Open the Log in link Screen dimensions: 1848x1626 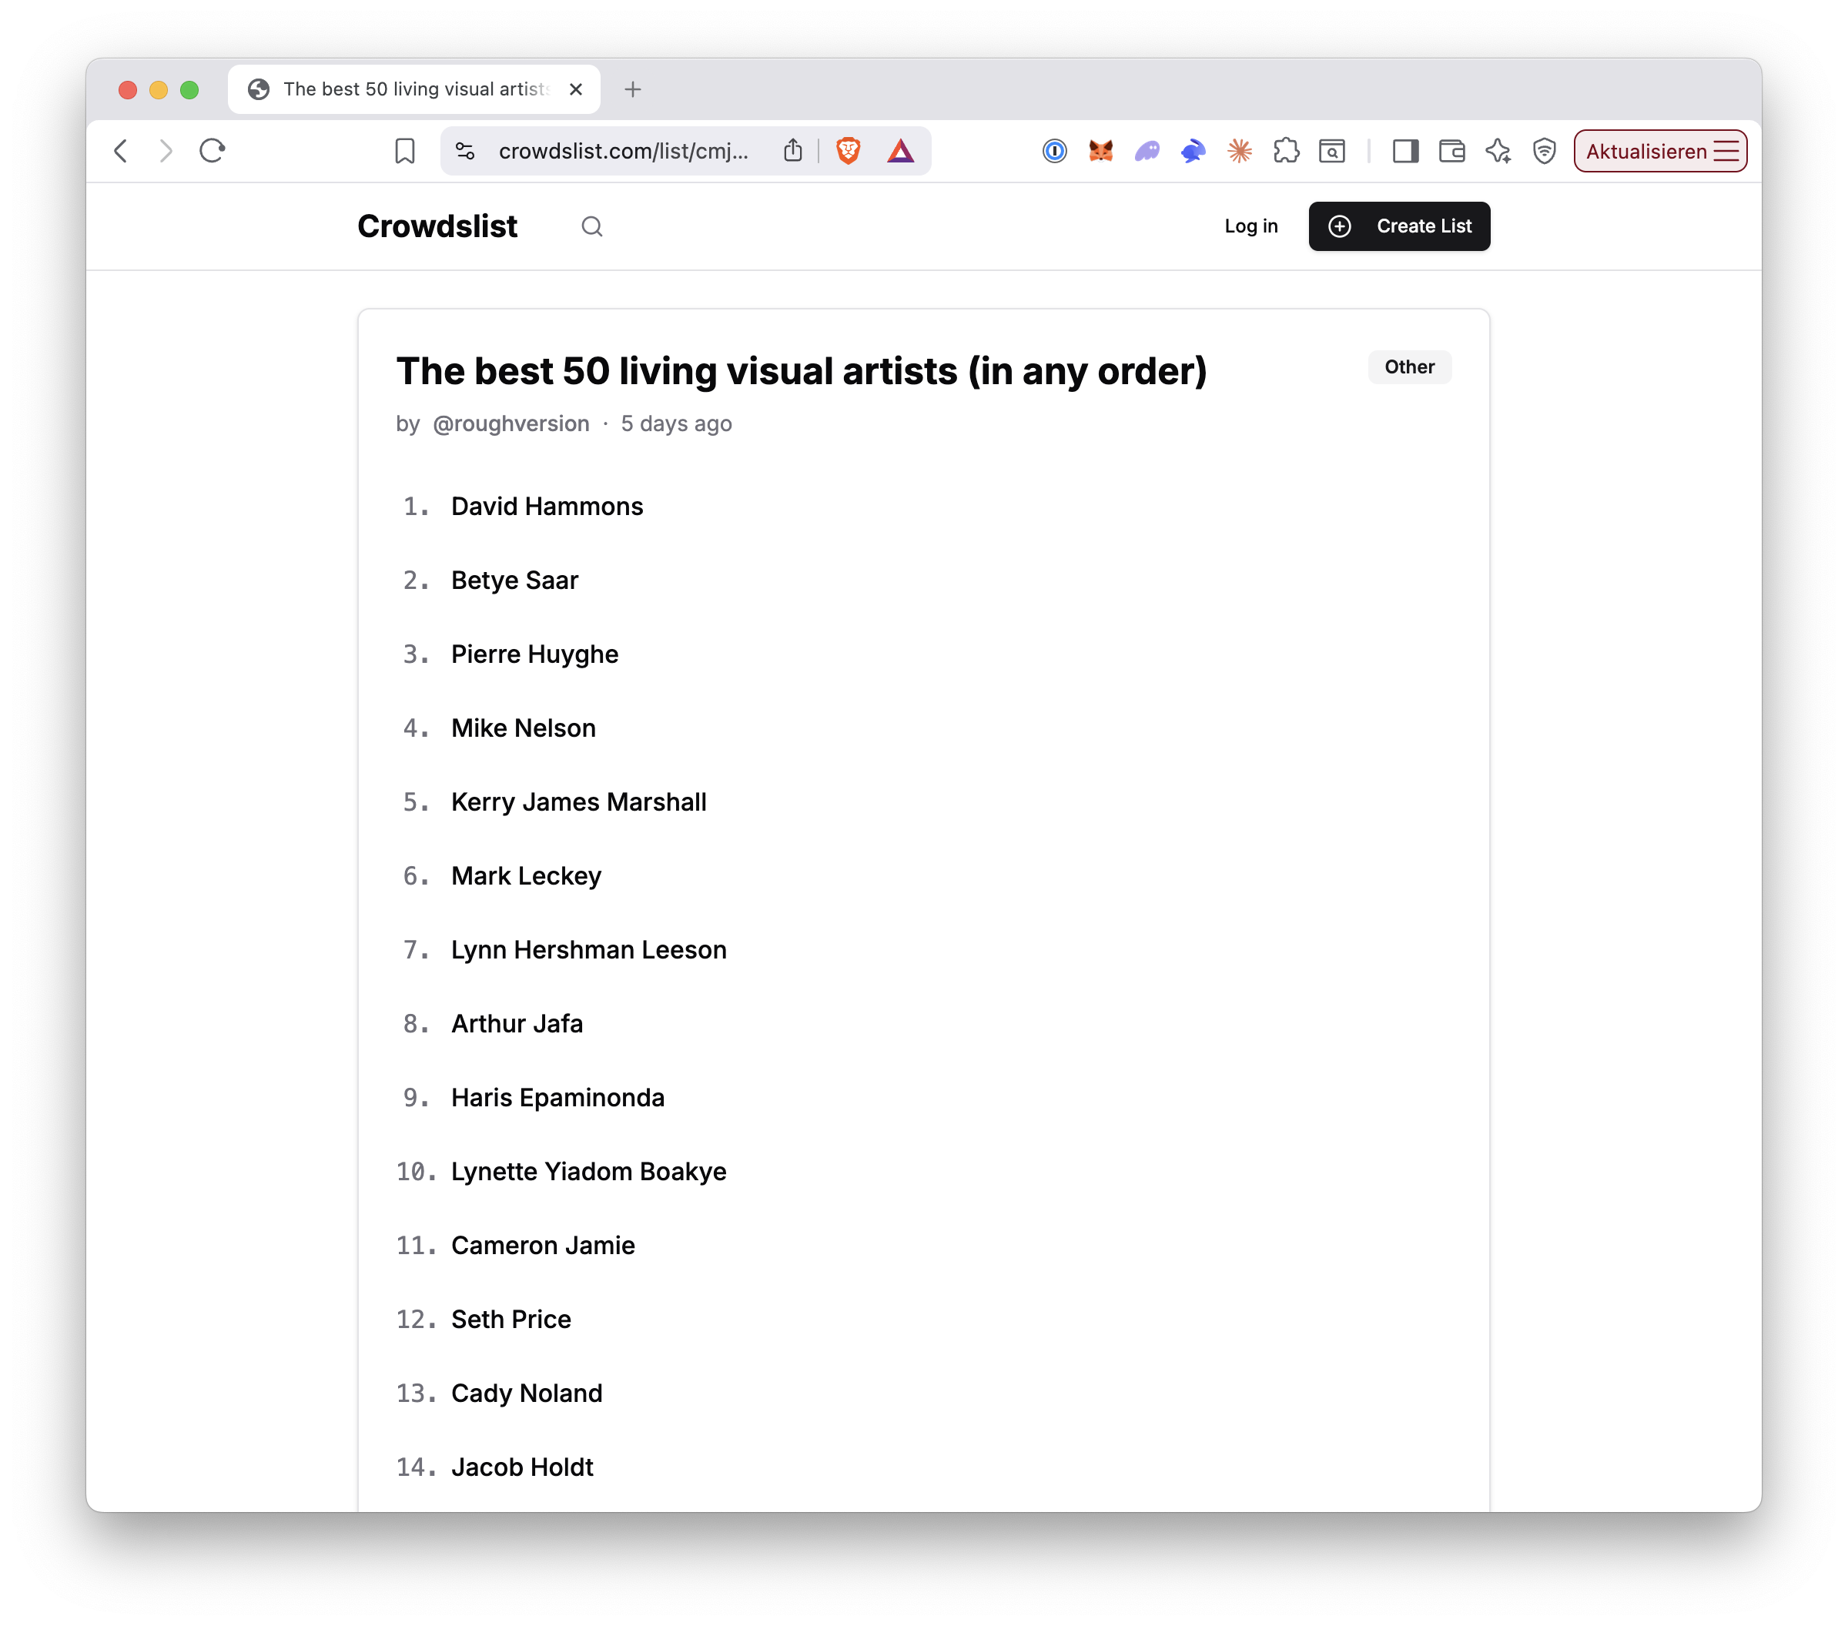tap(1251, 226)
